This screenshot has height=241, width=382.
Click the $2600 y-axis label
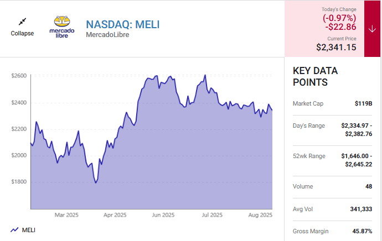[19, 76]
